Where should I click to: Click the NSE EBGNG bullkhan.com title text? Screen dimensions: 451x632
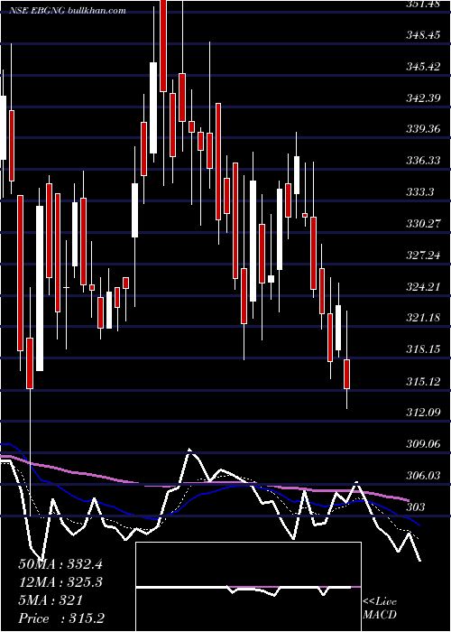pos(68,11)
